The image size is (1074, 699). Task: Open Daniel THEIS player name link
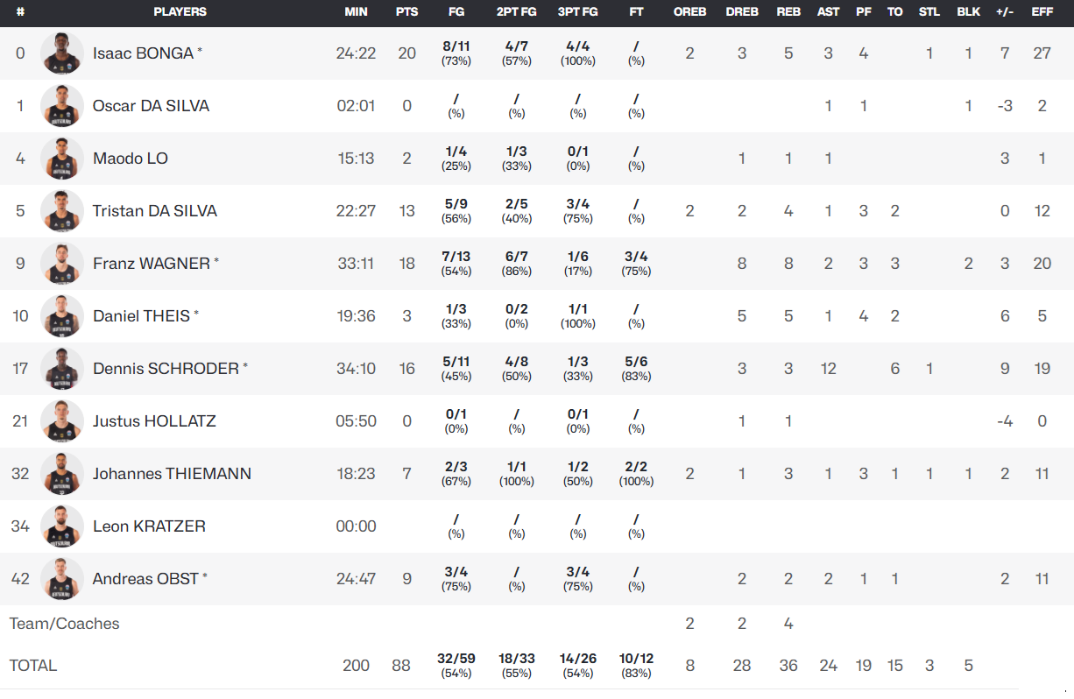(x=141, y=316)
